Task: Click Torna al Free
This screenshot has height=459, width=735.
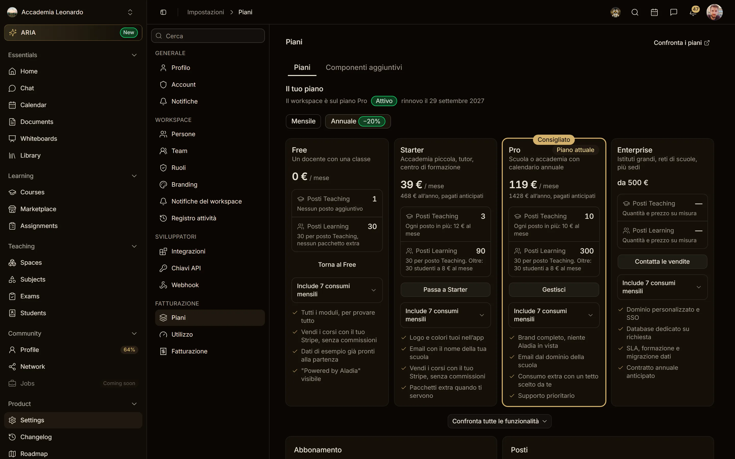Action: [x=337, y=264]
